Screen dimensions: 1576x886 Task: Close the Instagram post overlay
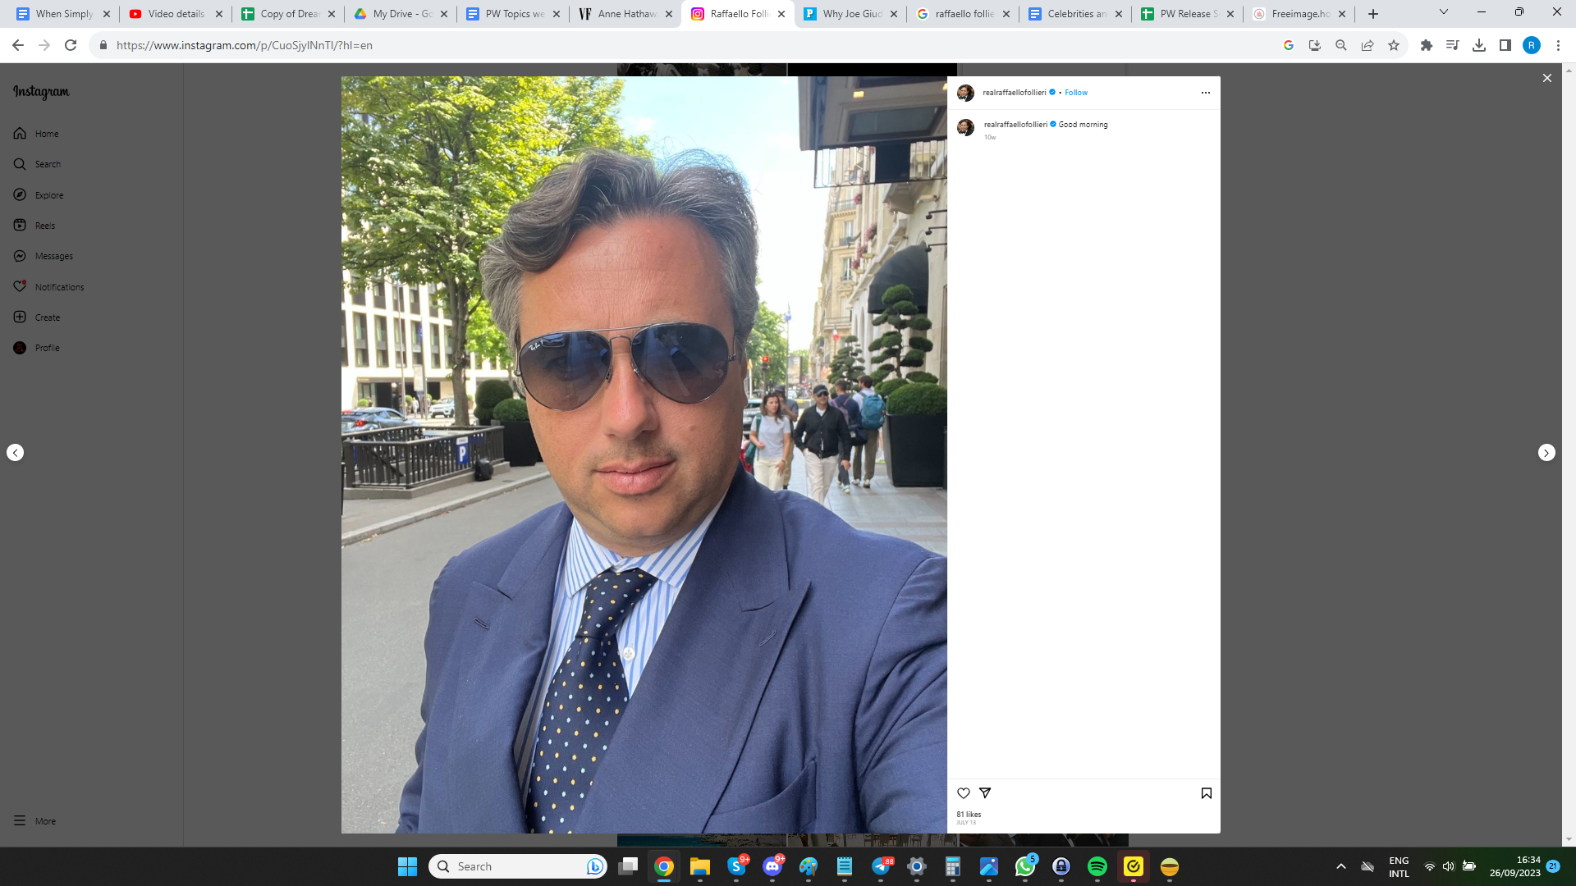[x=1546, y=78]
